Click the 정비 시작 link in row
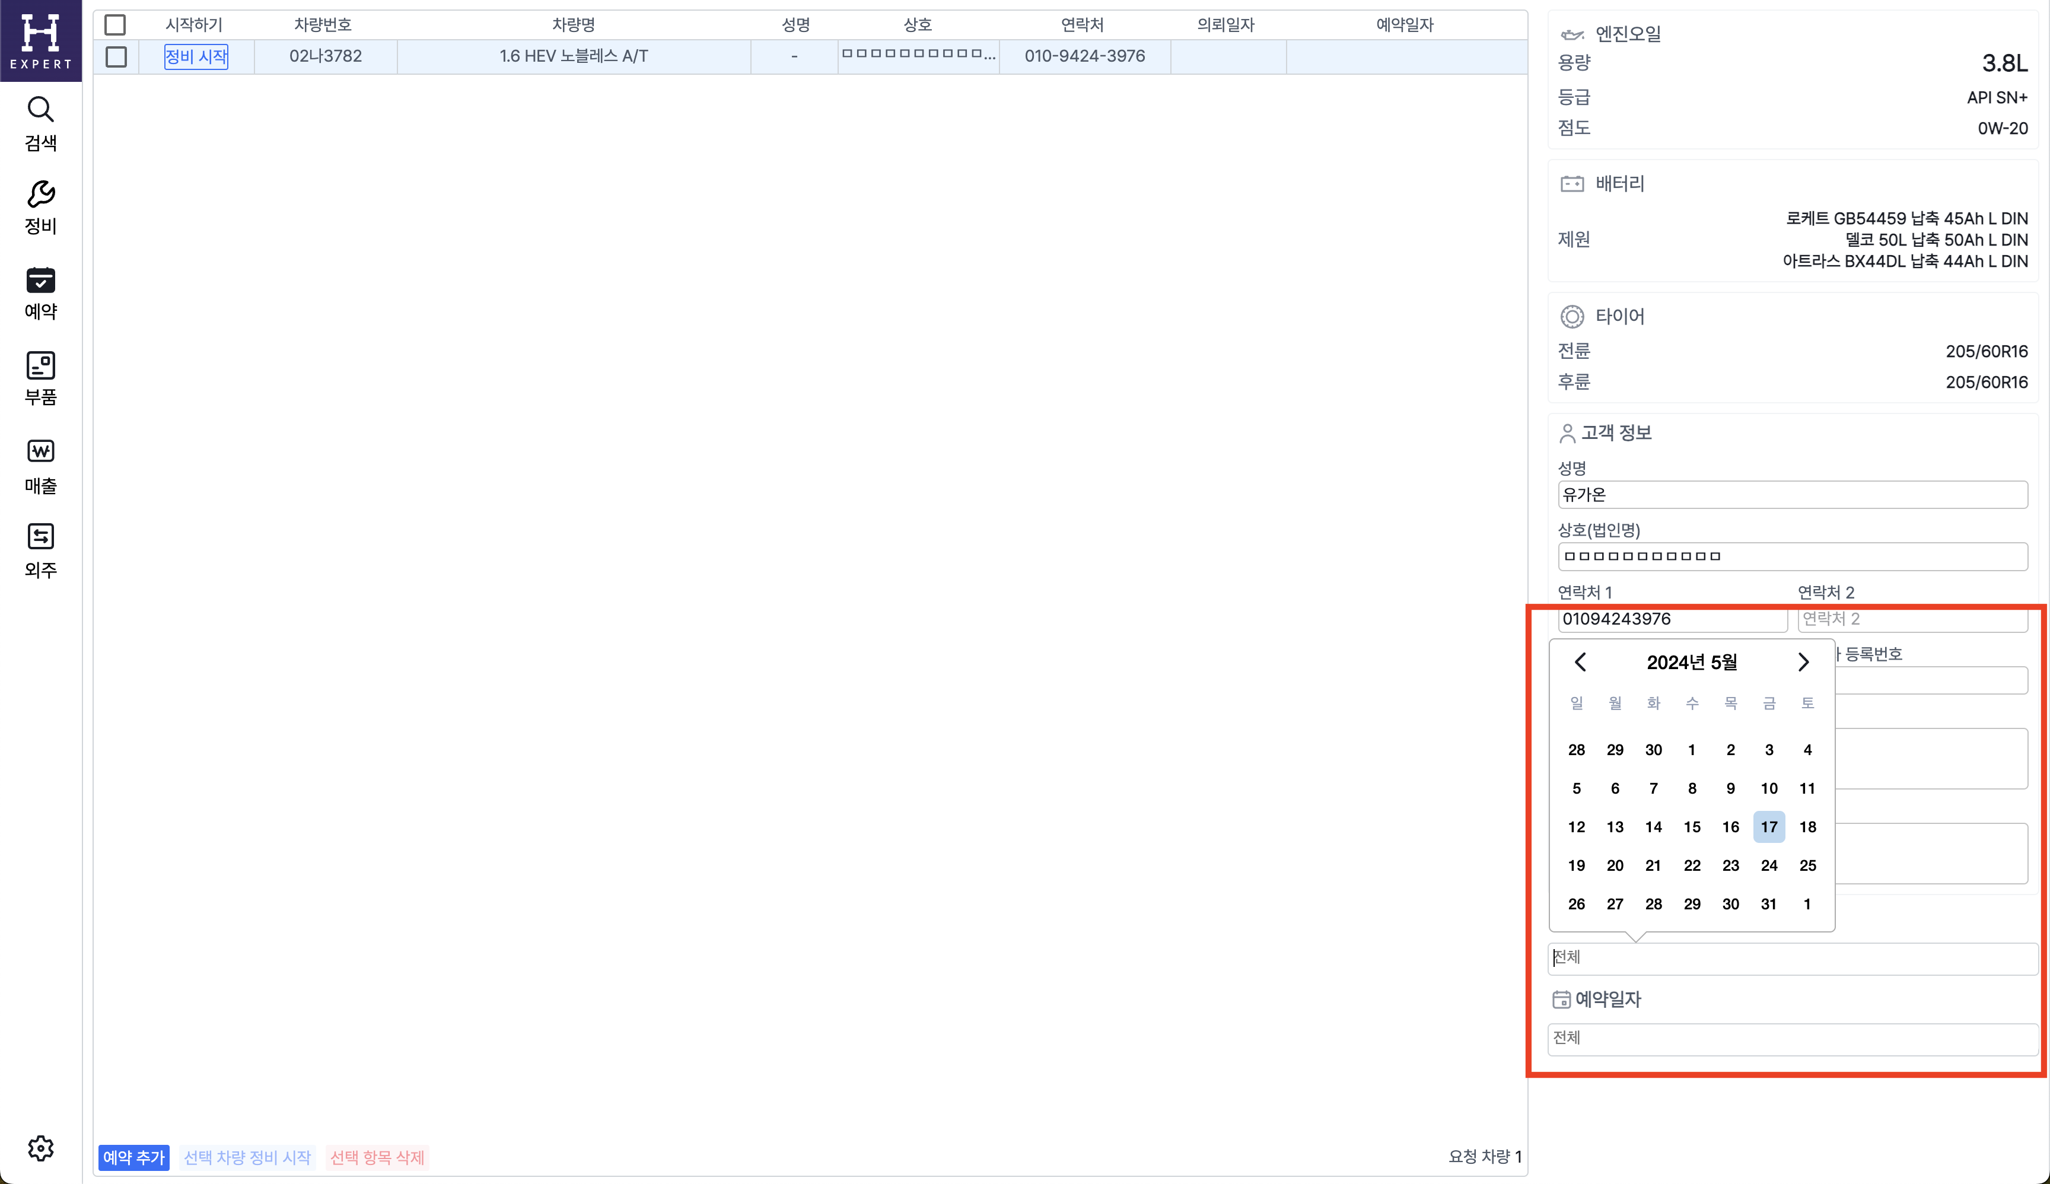2050x1184 pixels. click(x=196, y=56)
